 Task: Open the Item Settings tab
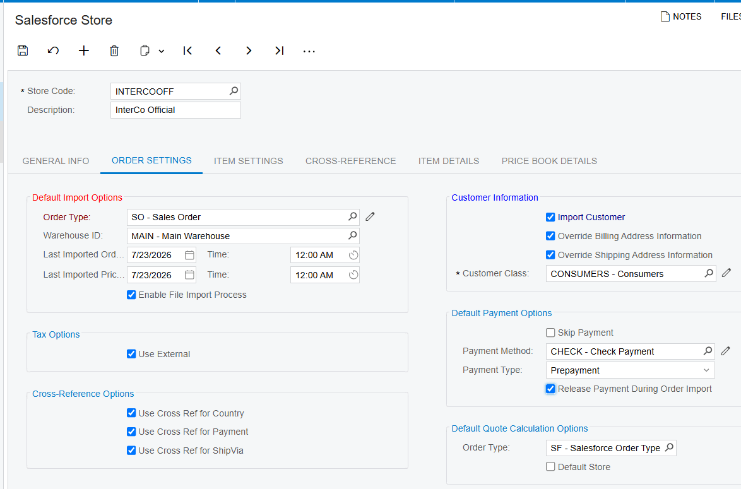point(249,161)
